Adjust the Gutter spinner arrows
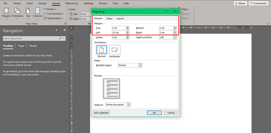The image size is (271, 133). coord(128,37)
